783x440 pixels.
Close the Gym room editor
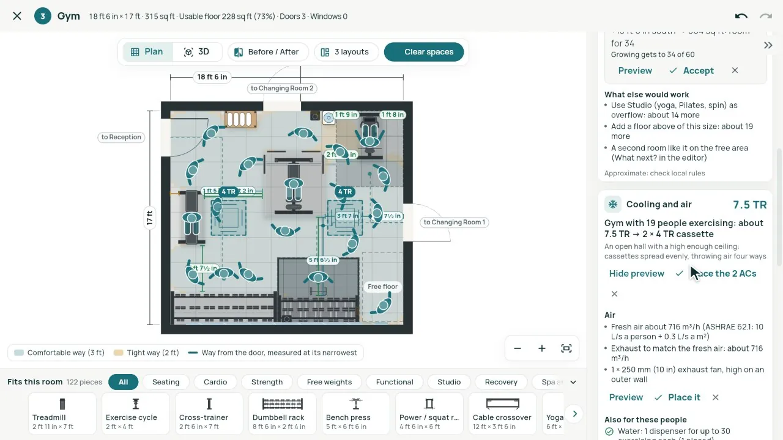17,16
